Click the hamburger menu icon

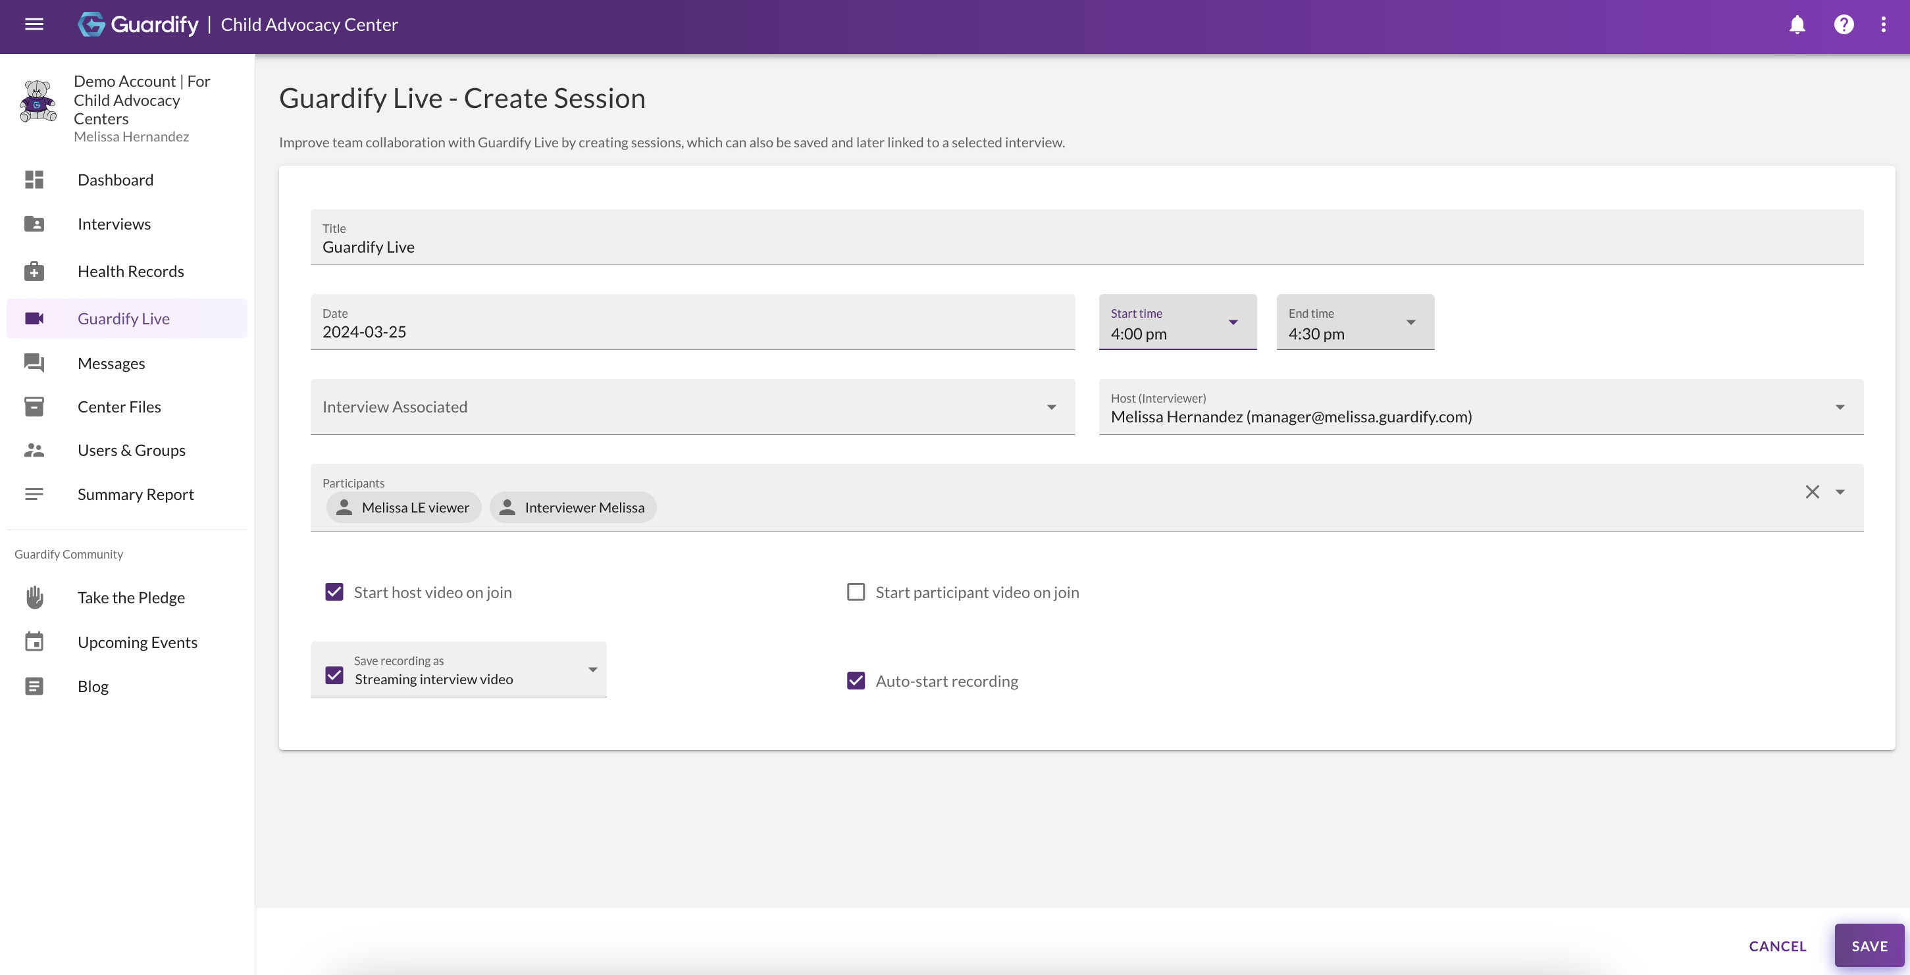pyautogui.click(x=34, y=24)
